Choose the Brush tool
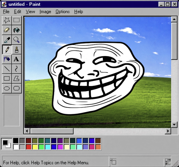 click(17, 49)
